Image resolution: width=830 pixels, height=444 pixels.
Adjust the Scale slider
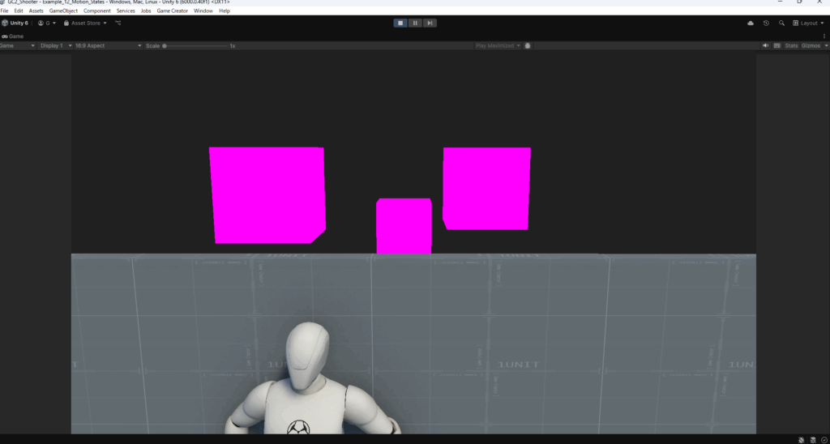click(x=195, y=46)
